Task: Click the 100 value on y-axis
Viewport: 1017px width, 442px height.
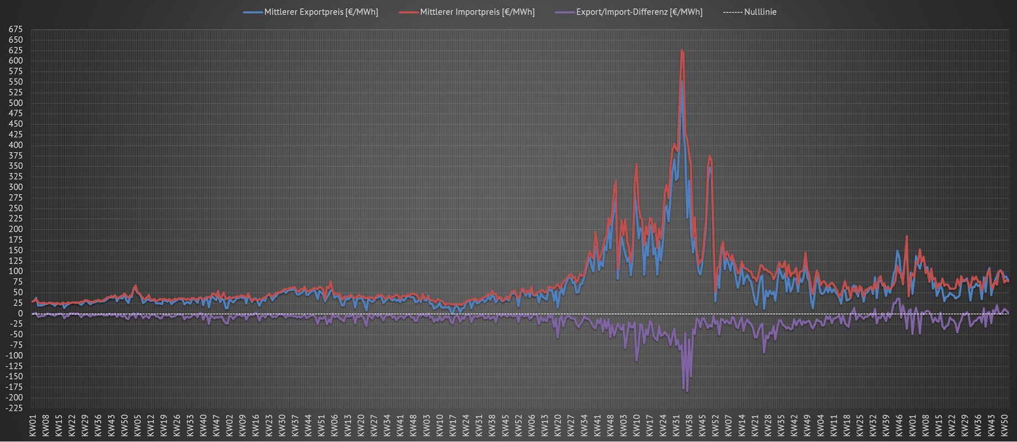Action: point(15,271)
